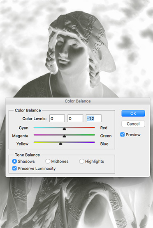Select the Midtones tone option
Viewport: 153px width, 228px height.
[48, 161]
